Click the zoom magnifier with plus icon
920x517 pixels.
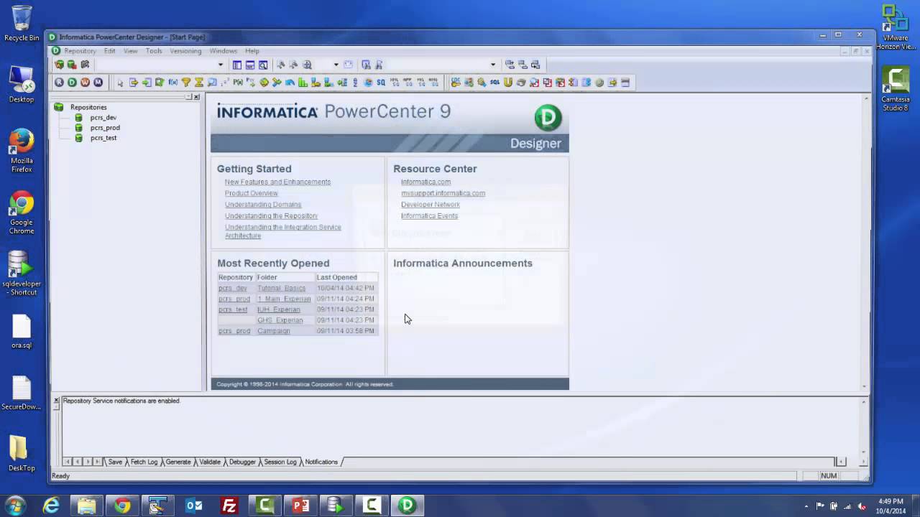(307, 65)
